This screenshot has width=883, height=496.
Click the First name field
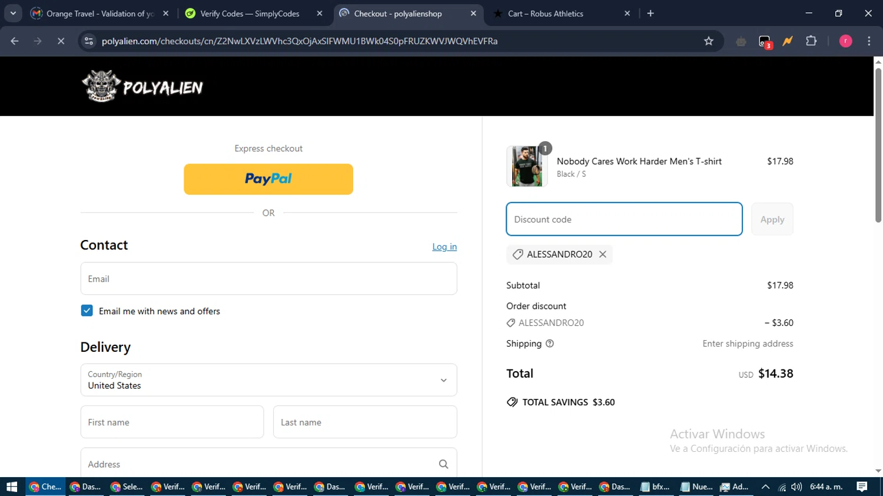[172, 422]
